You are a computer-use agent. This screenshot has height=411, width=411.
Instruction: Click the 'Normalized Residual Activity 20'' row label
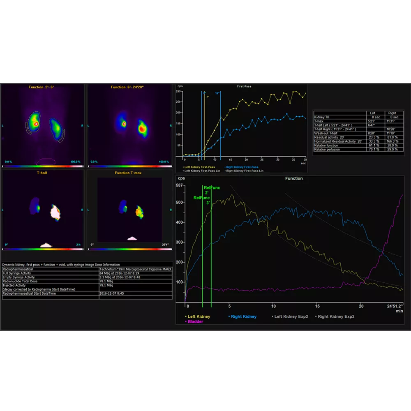338,141
